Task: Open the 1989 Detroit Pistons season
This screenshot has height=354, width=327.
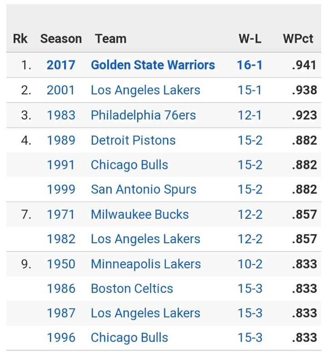Action: [x=61, y=140]
